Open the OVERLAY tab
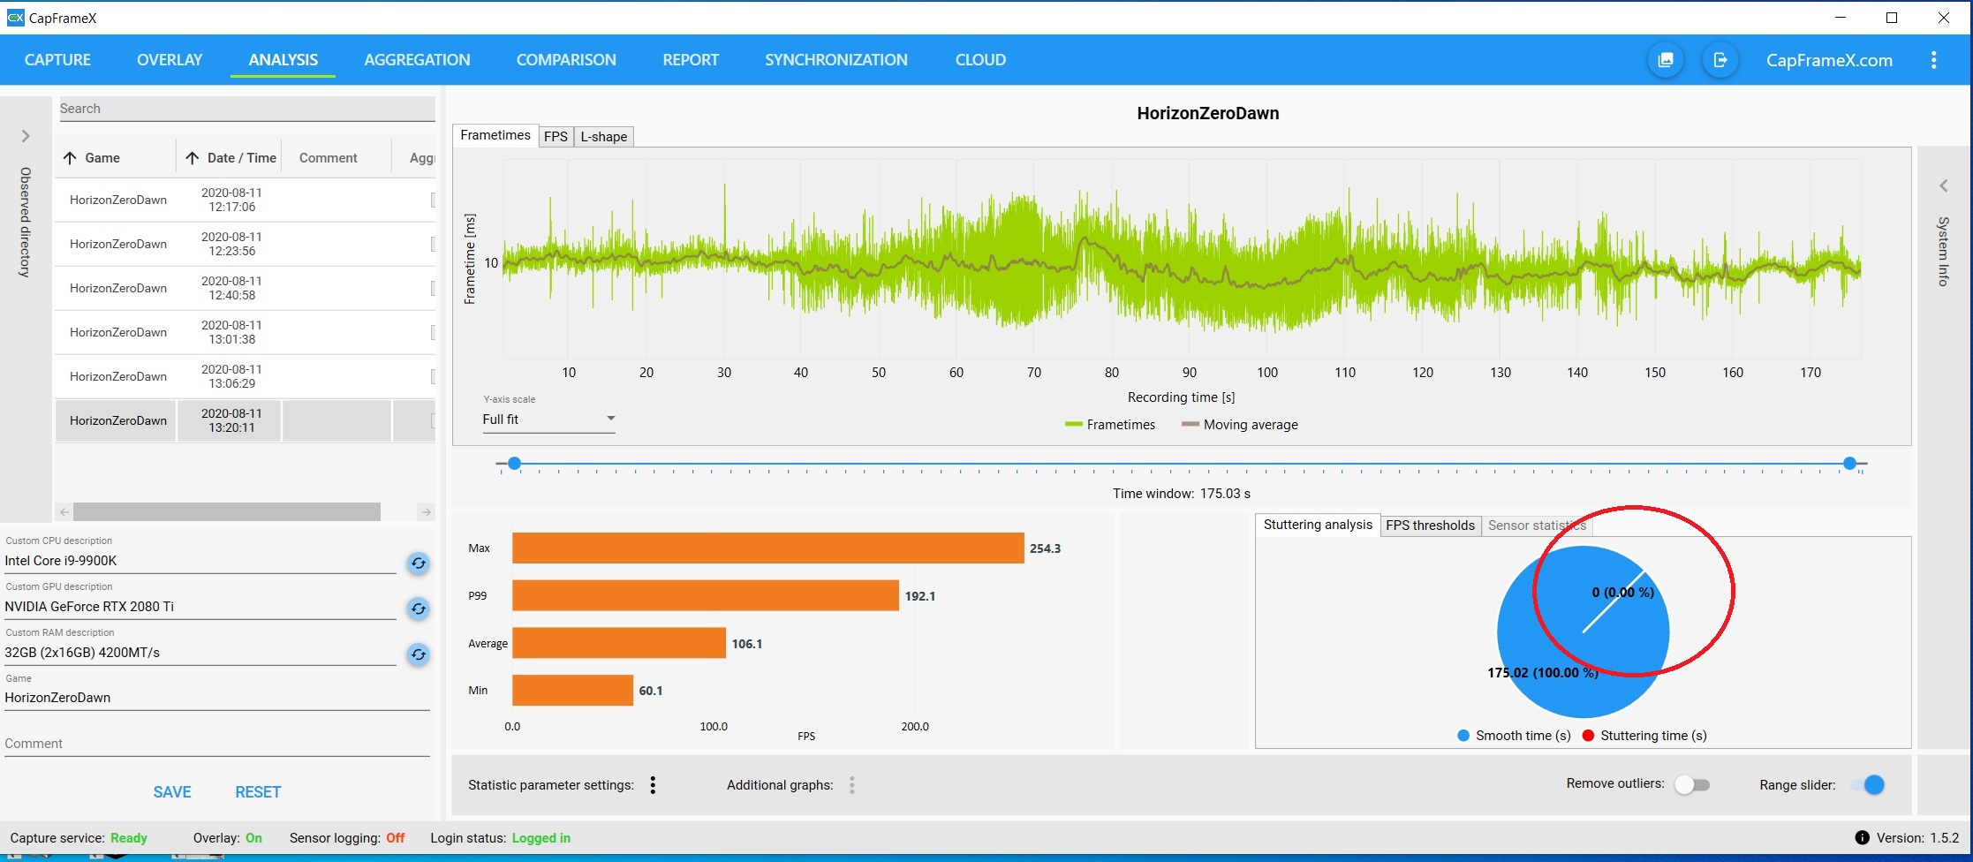 (170, 60)
